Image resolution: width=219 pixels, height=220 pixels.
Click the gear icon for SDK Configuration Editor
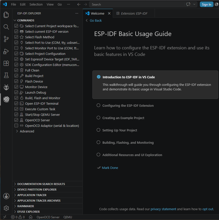pos(22,65)
